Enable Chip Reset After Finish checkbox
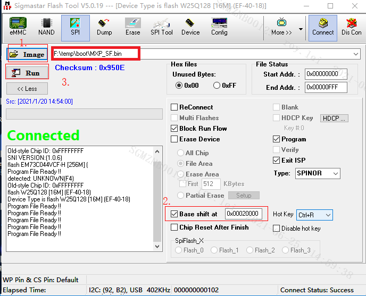 pyautogui.click(x=174, y=227)
